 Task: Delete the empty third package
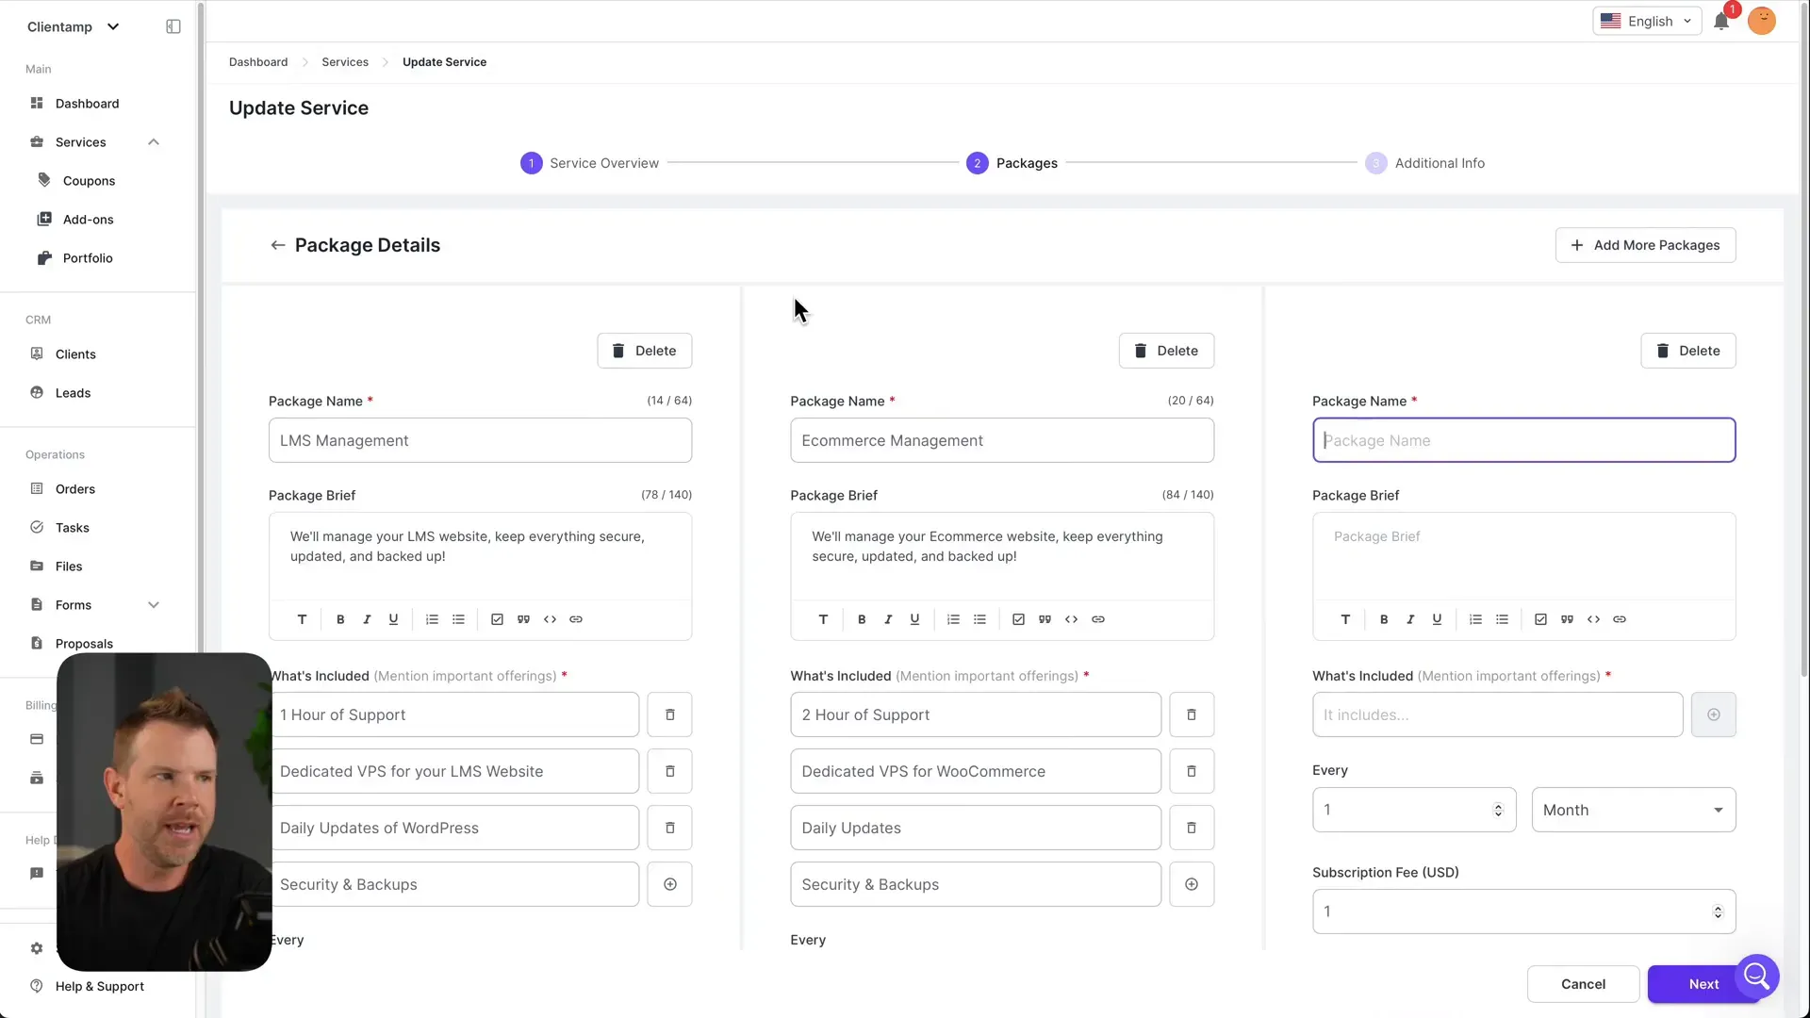tap(1687, 351)
